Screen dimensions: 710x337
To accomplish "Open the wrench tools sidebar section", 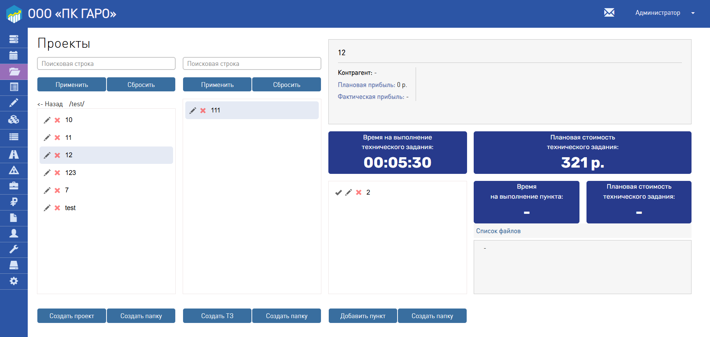I will tap(14, 249).
